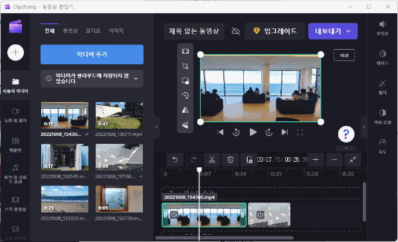Skip to the start of the video

coord(221,133)
